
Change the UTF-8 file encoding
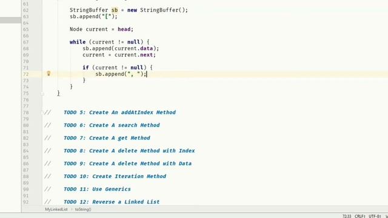click(375, 216)
